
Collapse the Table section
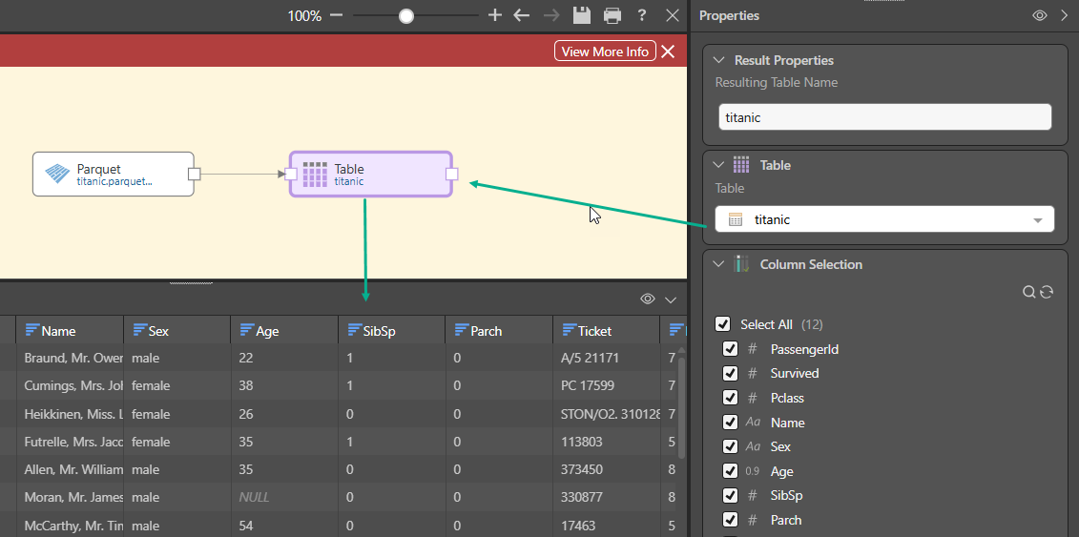719,165
